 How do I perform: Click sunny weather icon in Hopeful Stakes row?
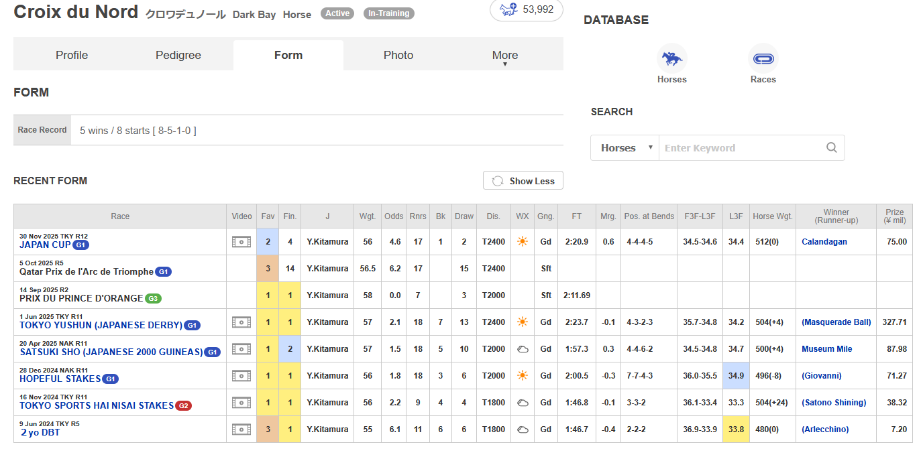coord(523,376)
